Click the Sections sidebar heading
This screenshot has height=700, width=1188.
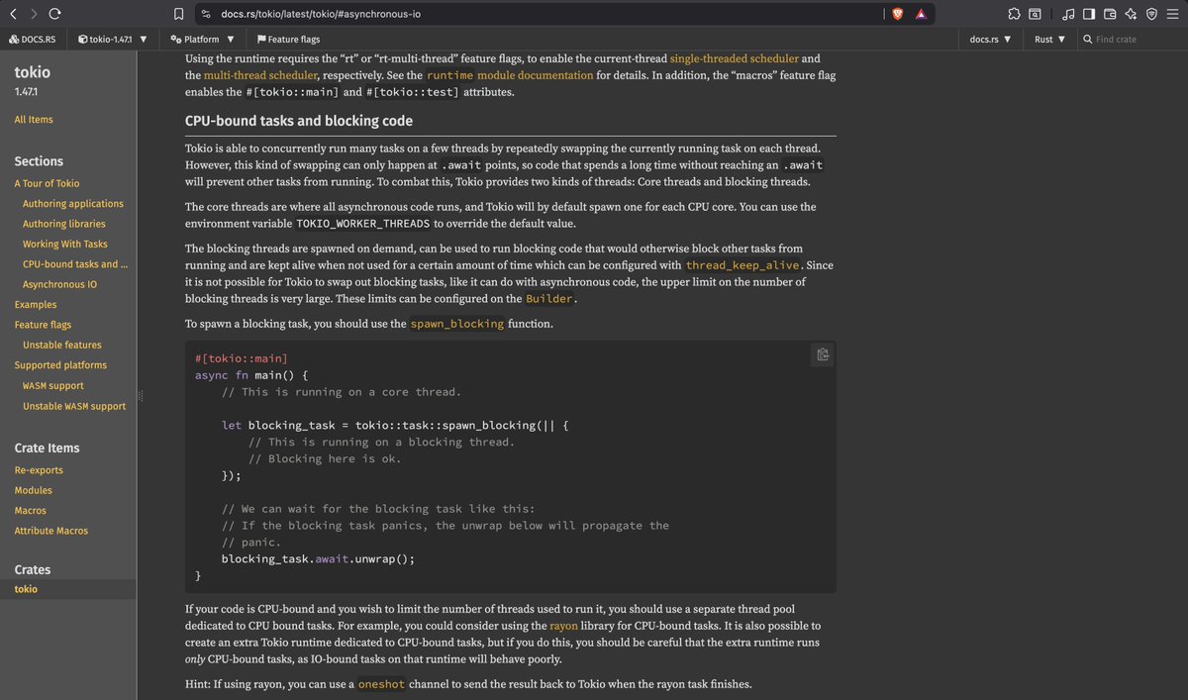(39, 161)
